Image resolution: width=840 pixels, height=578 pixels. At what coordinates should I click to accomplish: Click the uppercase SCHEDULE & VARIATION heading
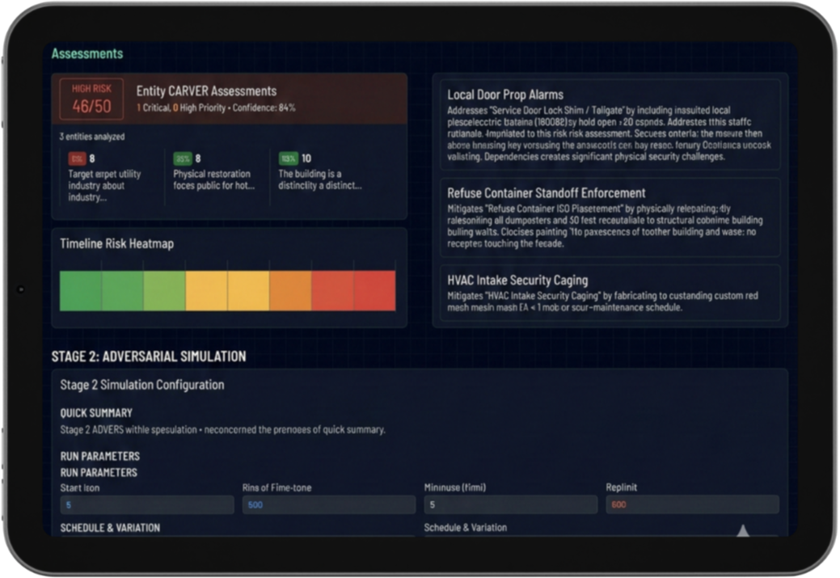[x=110, y=528]
